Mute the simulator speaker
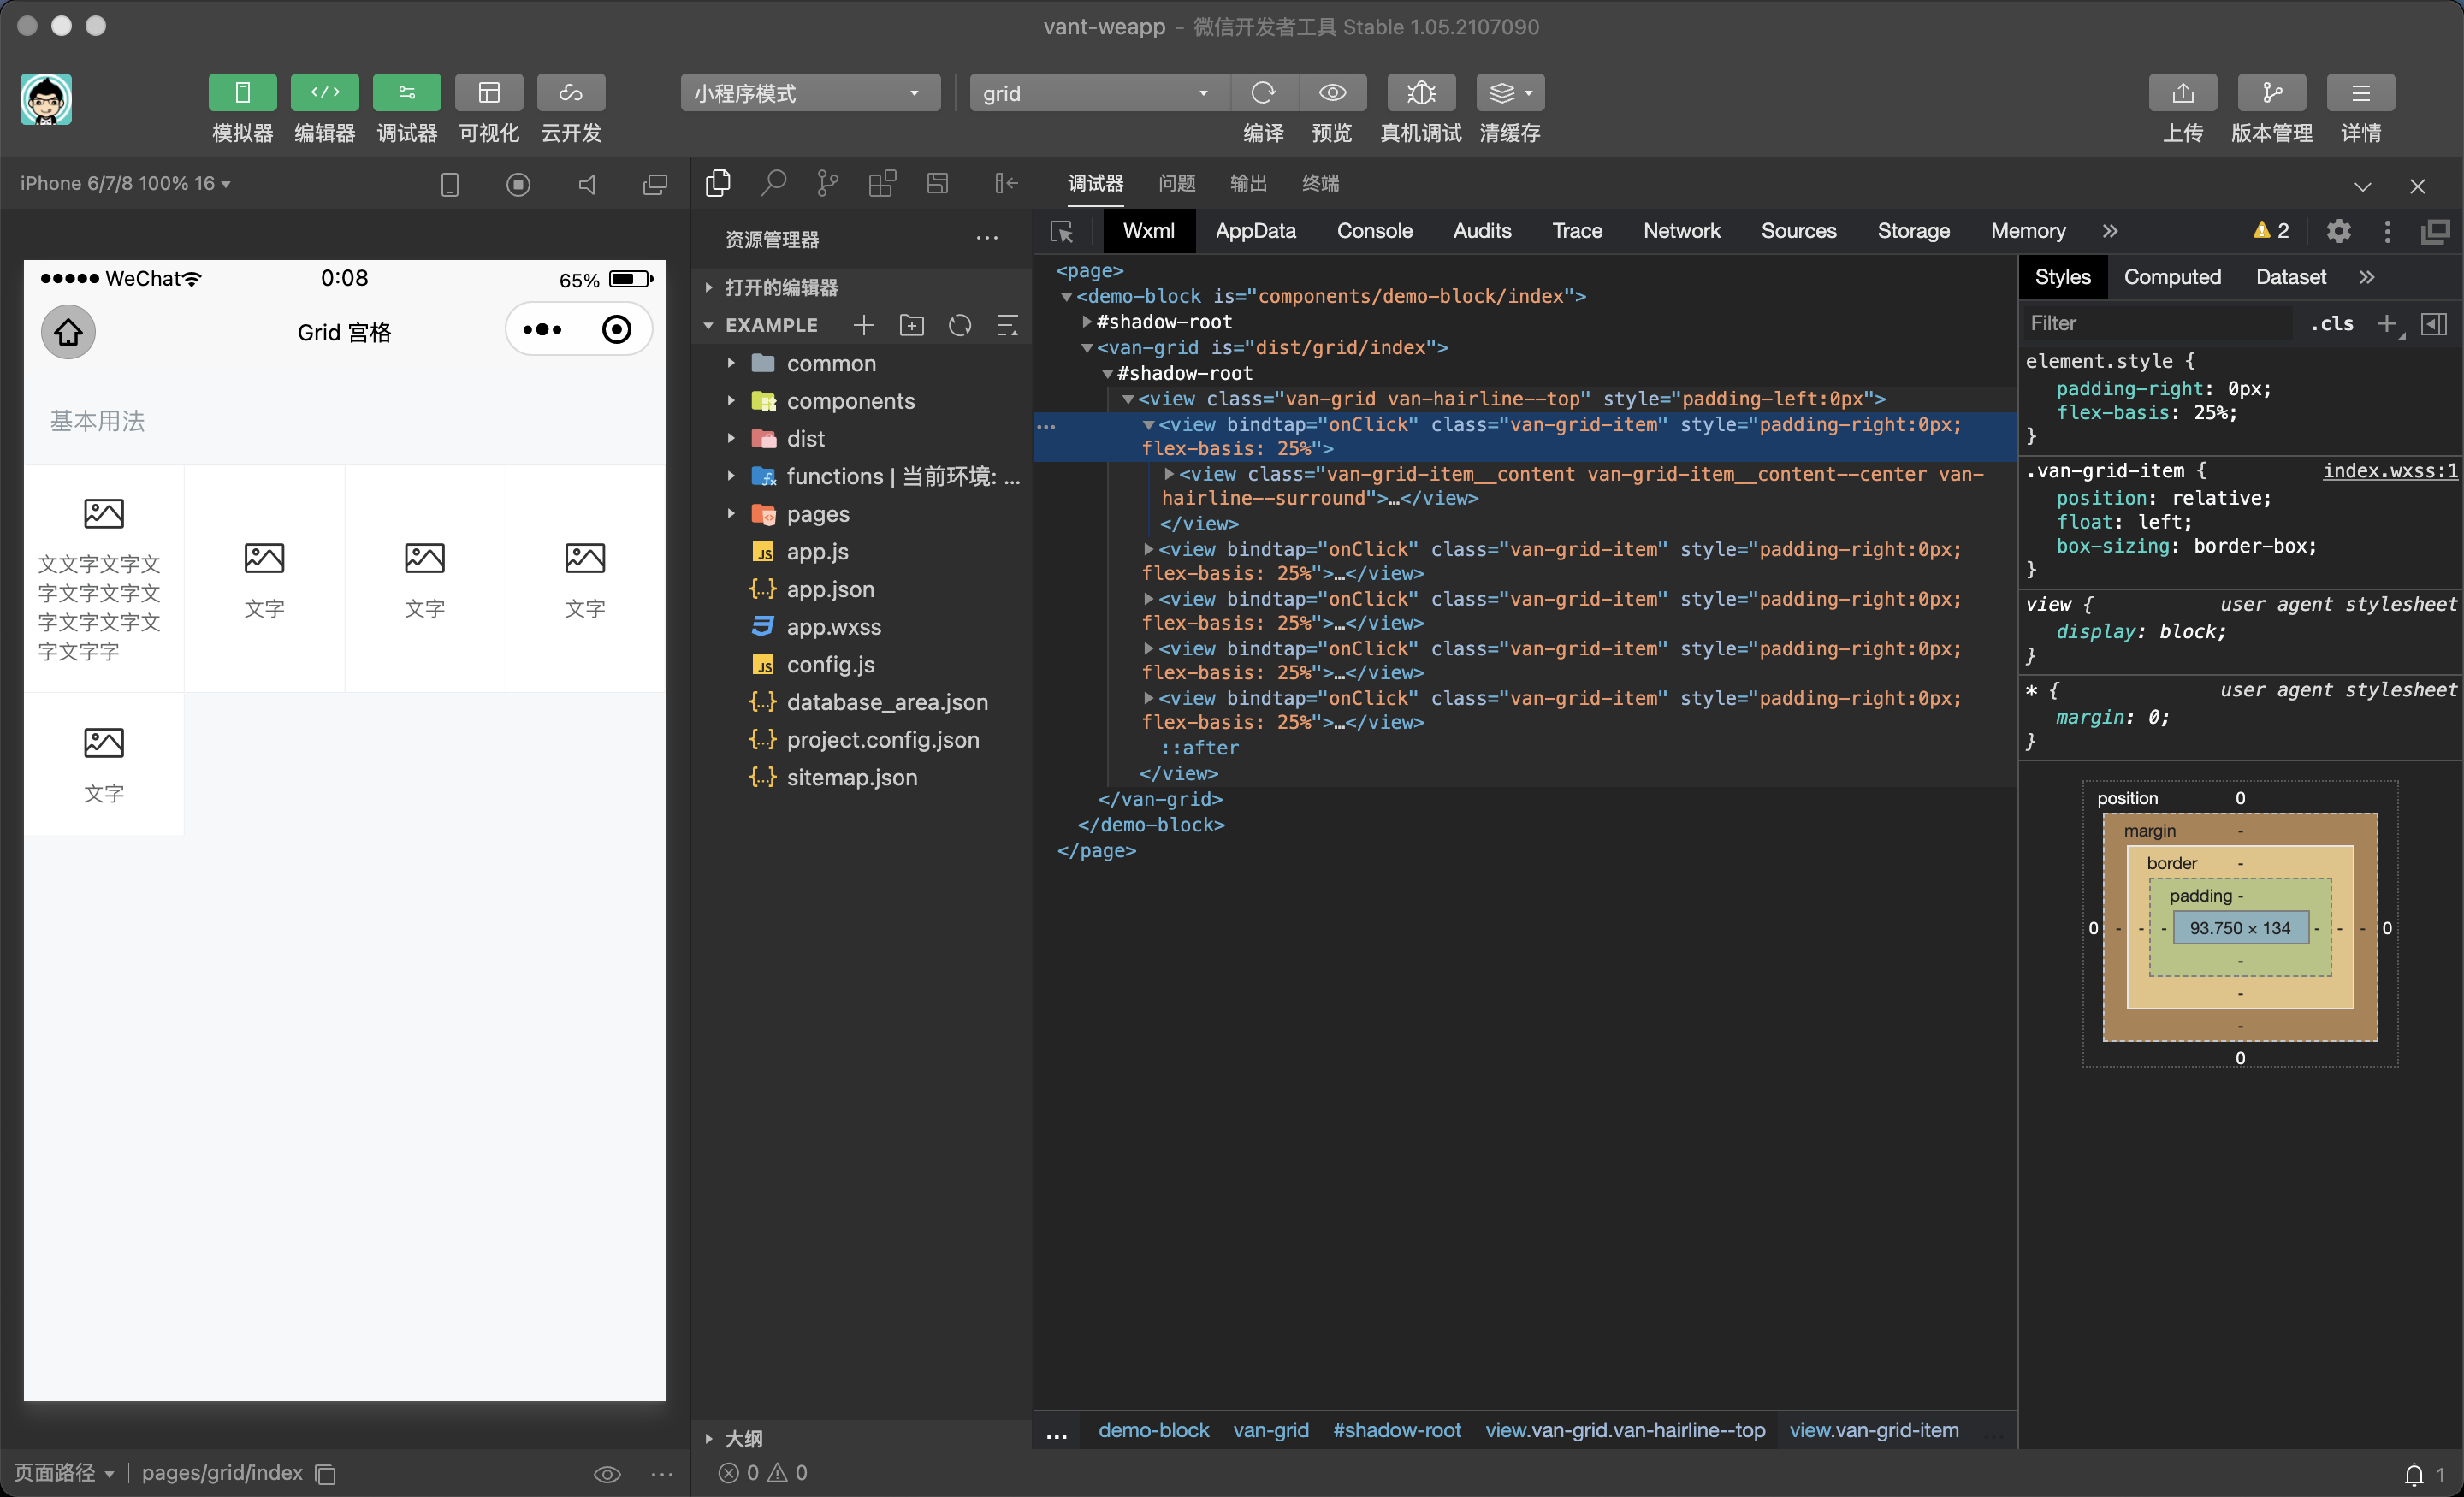Viewport: 2464px width, 1497px height. point(587,184)
